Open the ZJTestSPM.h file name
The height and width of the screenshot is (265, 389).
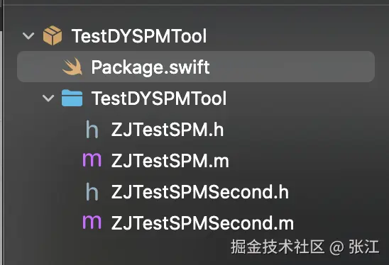pos(168,130)
